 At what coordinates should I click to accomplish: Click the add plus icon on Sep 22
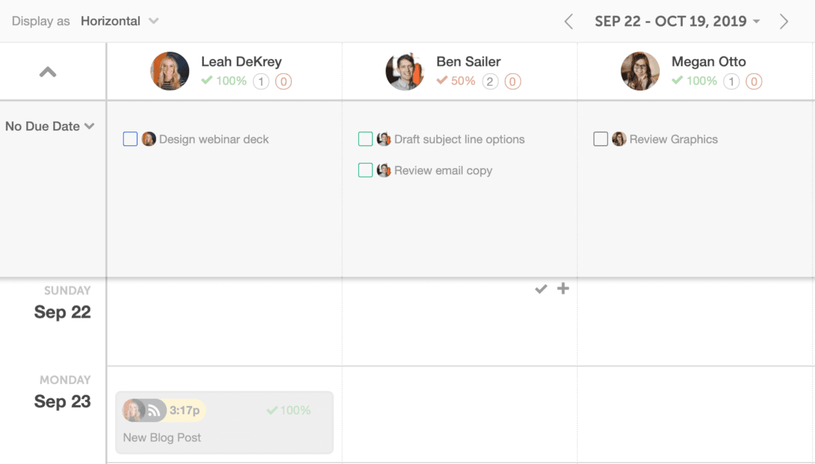563,289
